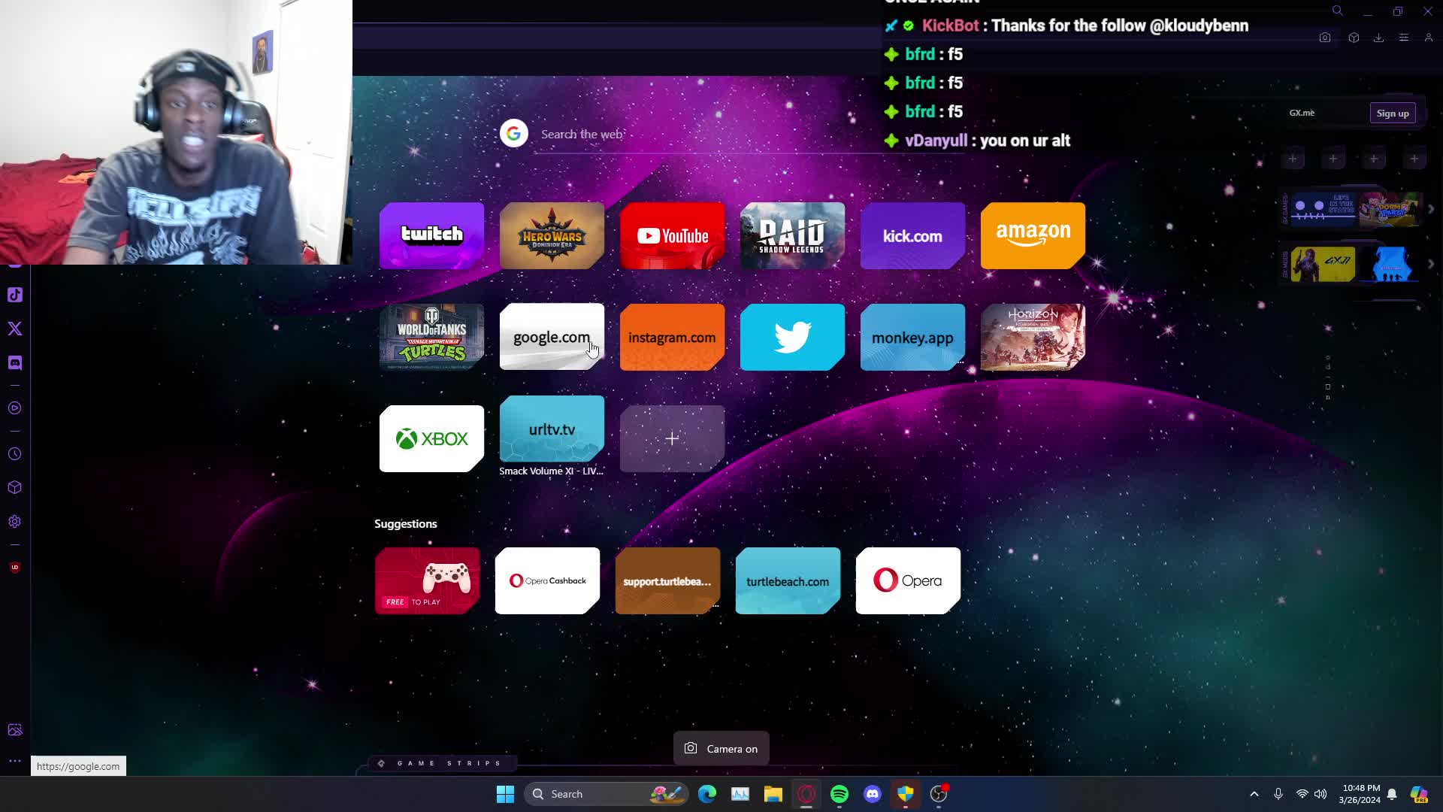The image size is (1443, 812).
Task: Click the GX.me label
Action: 1302,113
